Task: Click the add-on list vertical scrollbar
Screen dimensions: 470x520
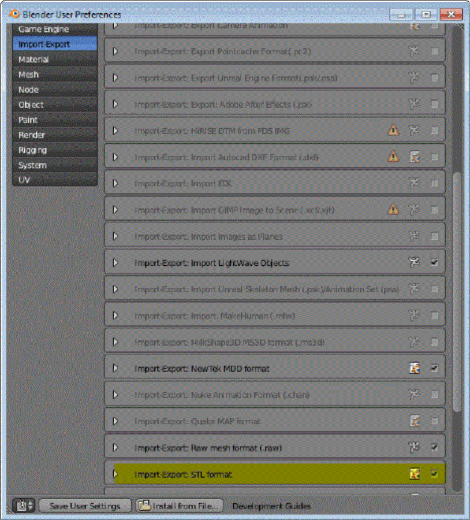Action: tap(457, 289)
